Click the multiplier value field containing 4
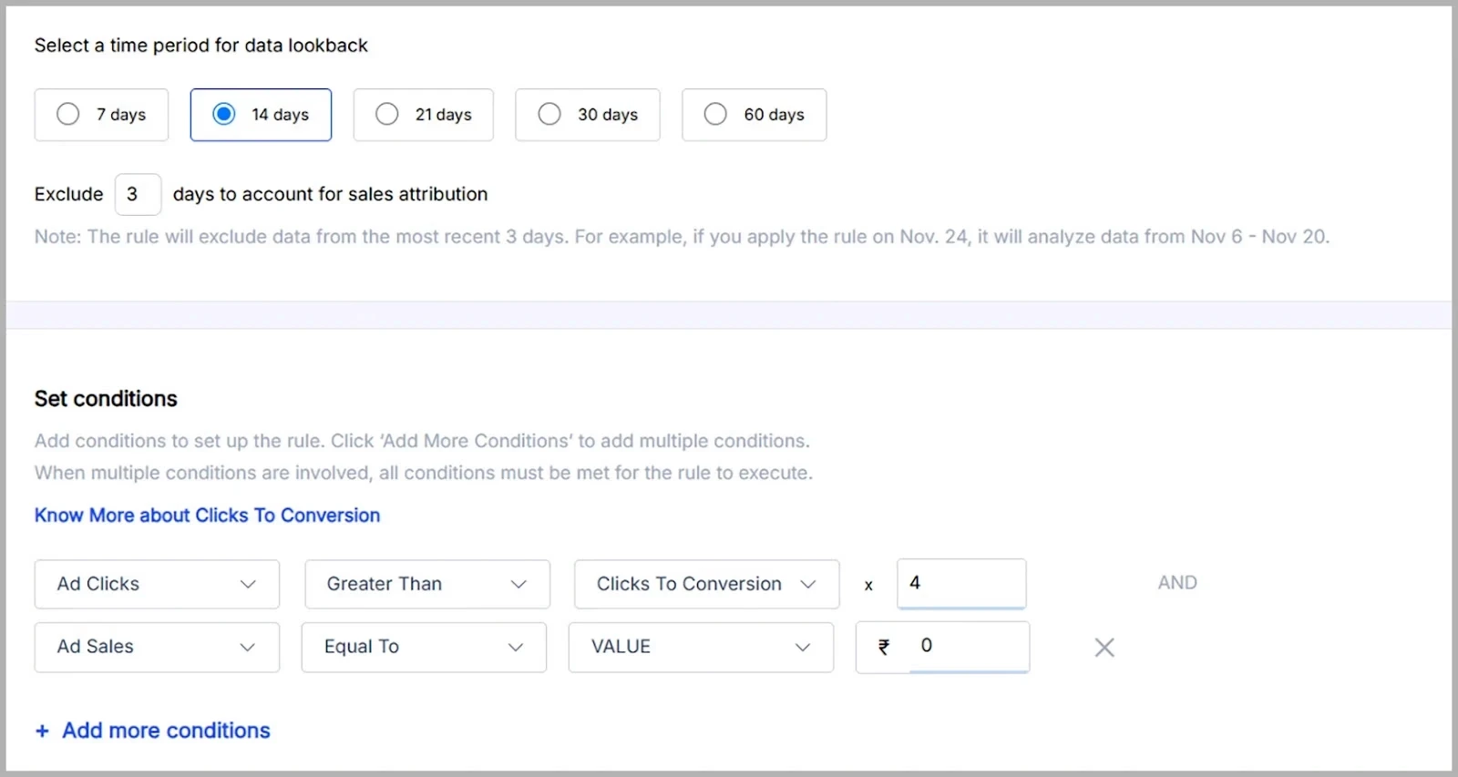1458x777 pixels. tap(961, 583)
